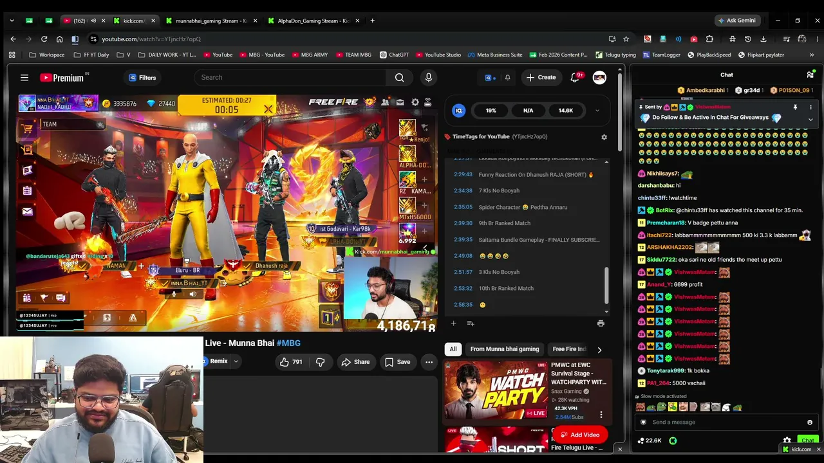The height and width of the screenshot is (463, 824).
Task: Pin icon on the Kick chat pinned message
Action: coord(795,107)
